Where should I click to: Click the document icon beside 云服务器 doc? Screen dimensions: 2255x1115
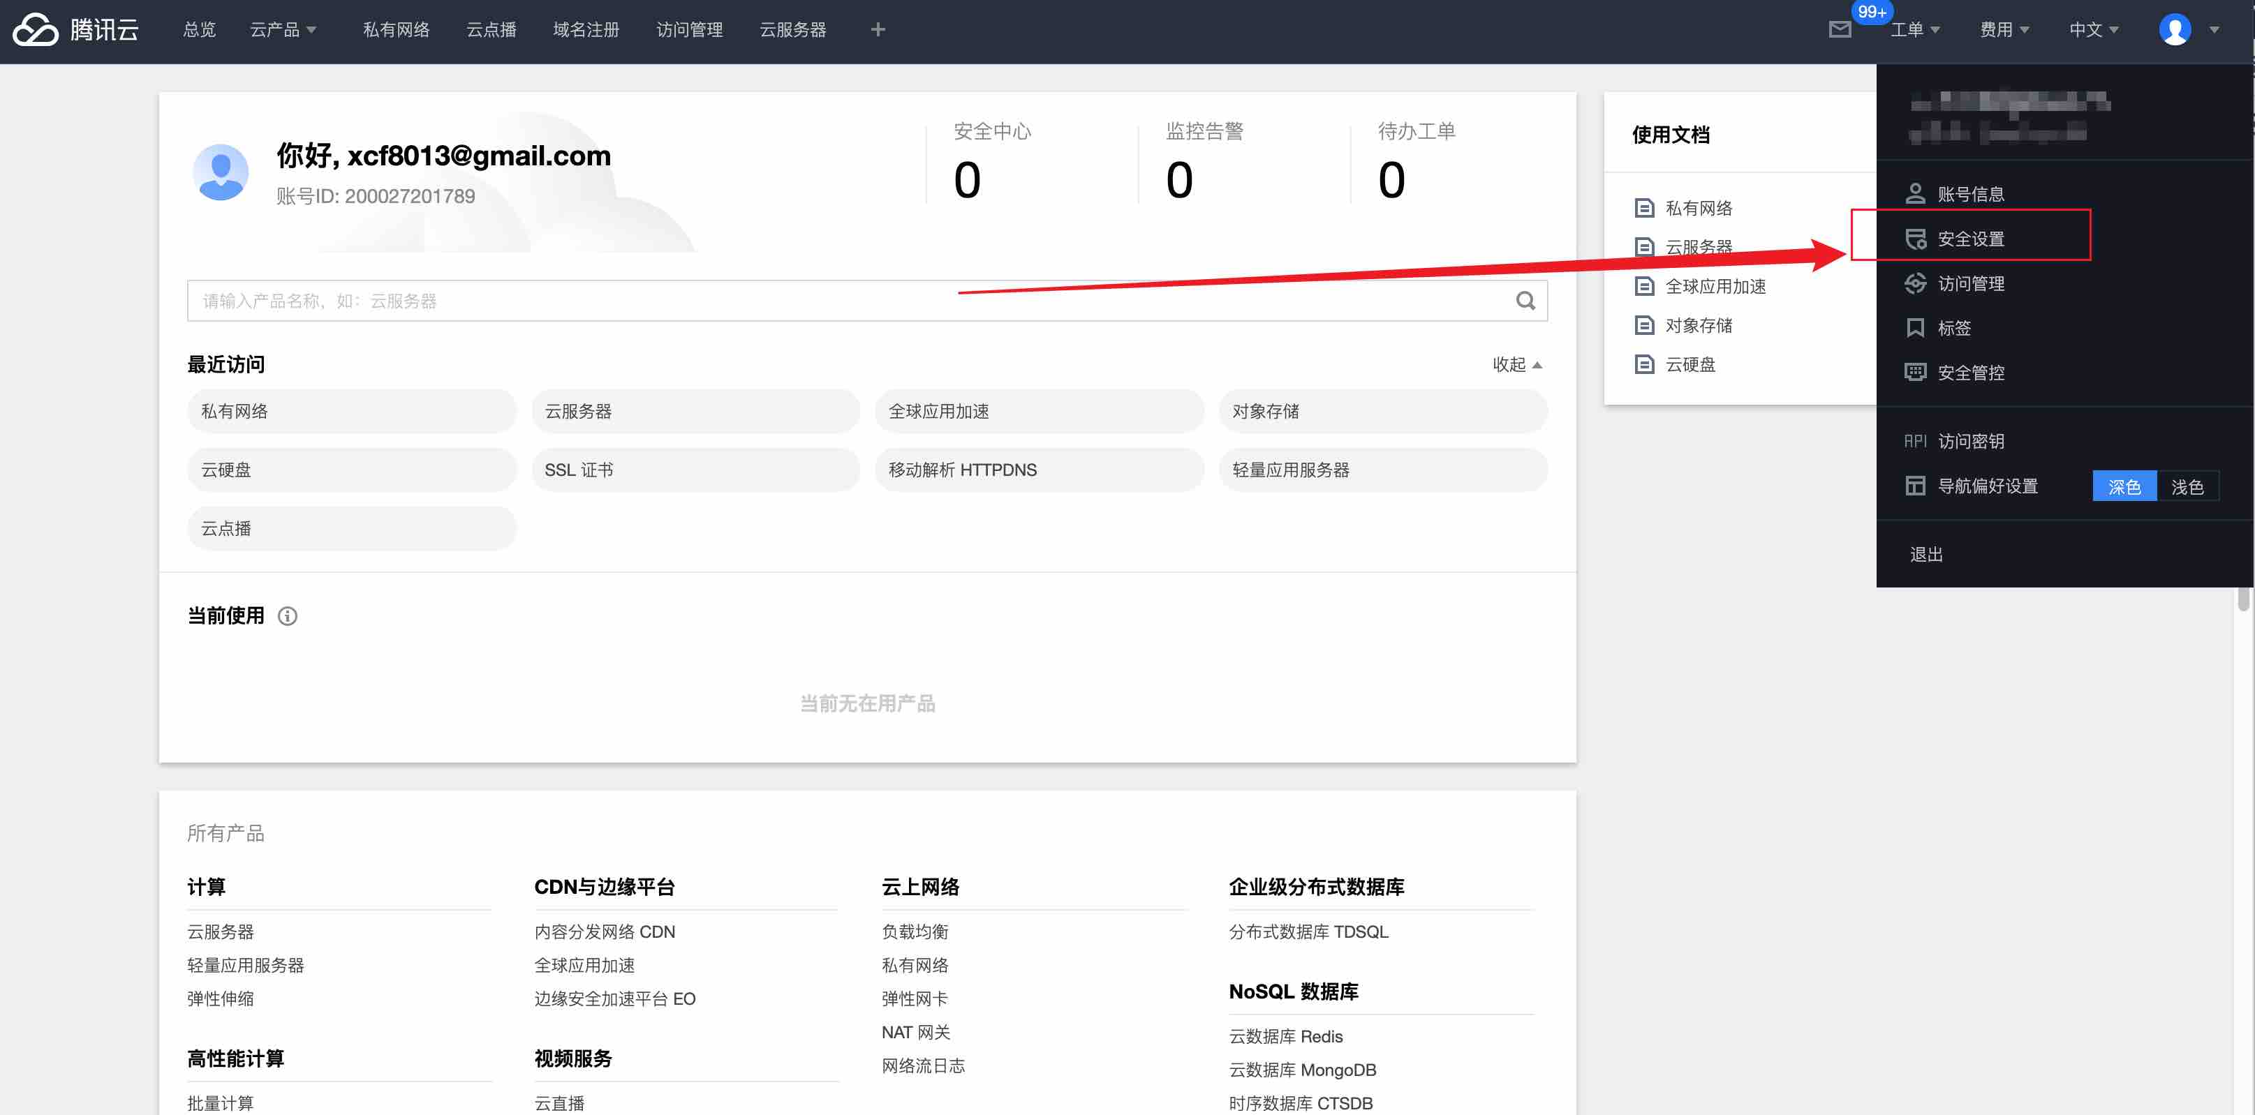coord(1644,247)
